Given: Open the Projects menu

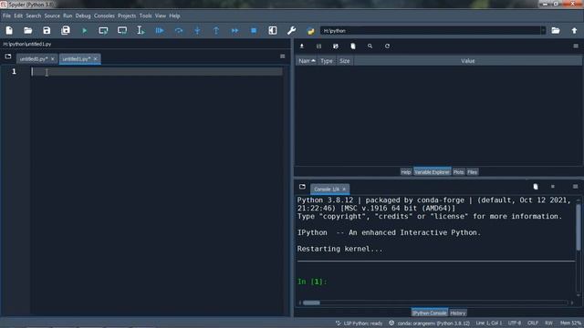Looking at the screenshot, I should (127, 16).
